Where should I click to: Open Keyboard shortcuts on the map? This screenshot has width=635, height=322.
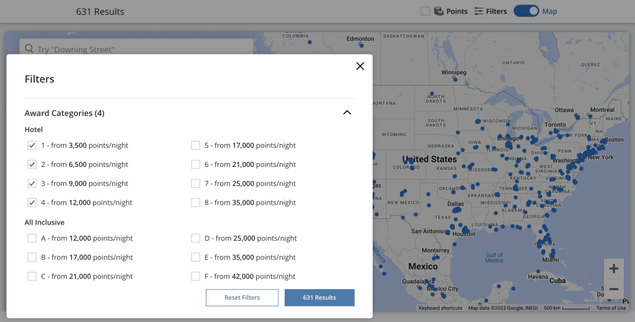click(440, 308)
